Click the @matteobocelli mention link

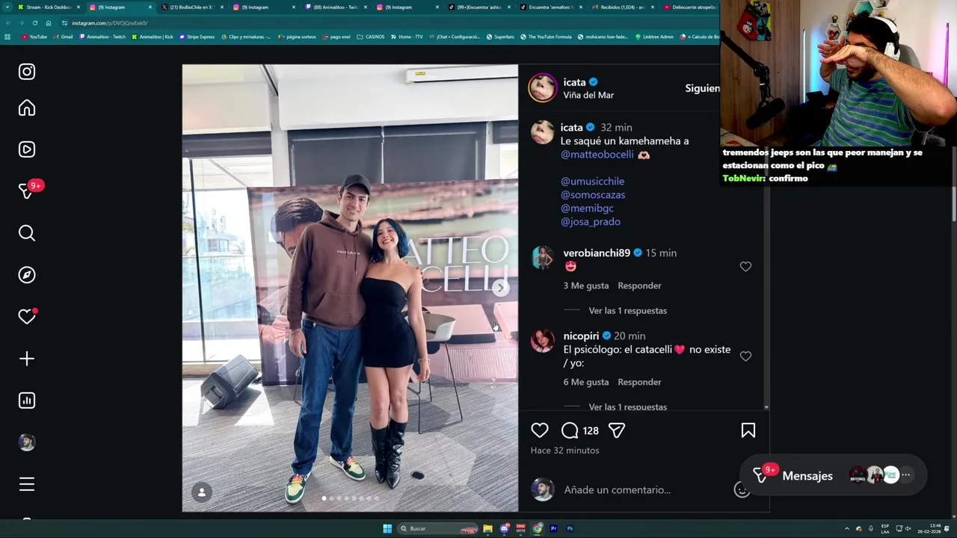(597, 155)
